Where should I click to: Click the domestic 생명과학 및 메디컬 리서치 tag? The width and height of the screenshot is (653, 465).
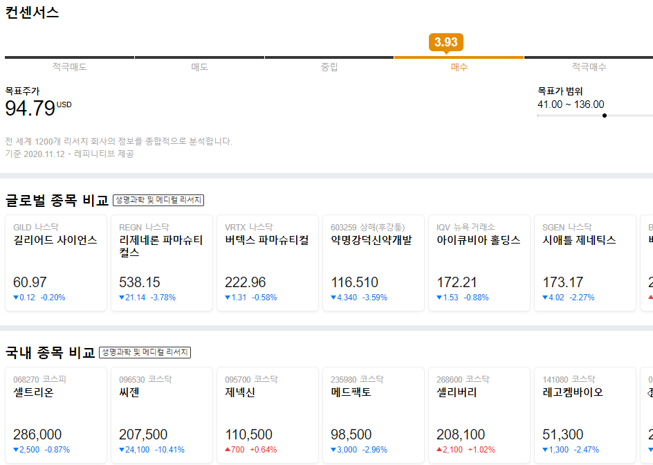point(145,352)
